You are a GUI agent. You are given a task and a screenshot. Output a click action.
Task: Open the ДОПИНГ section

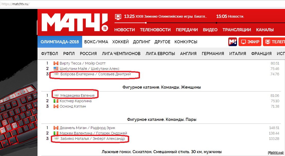click(141, 42)
